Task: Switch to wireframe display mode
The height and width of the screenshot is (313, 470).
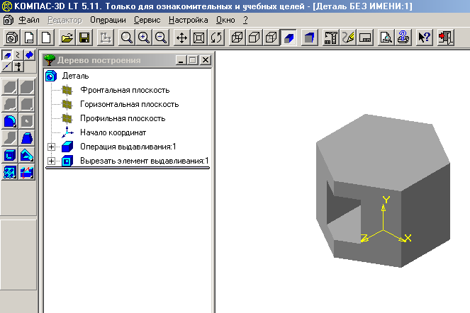Action: pos(237,38)
